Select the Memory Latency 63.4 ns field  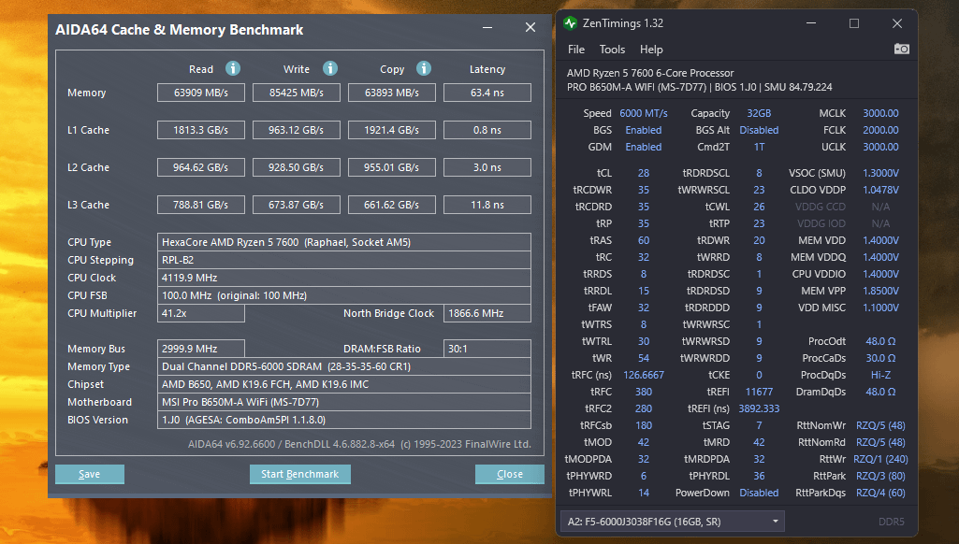[x=487, y=93]
